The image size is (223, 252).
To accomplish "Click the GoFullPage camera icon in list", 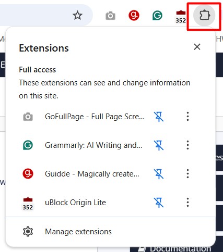I will (x=28, y=117).
